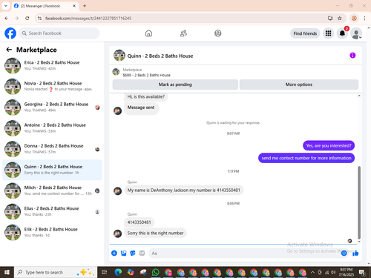371x278 pixels.
Task: Open the account profile picture menu
Action: [x=356, y=33]
